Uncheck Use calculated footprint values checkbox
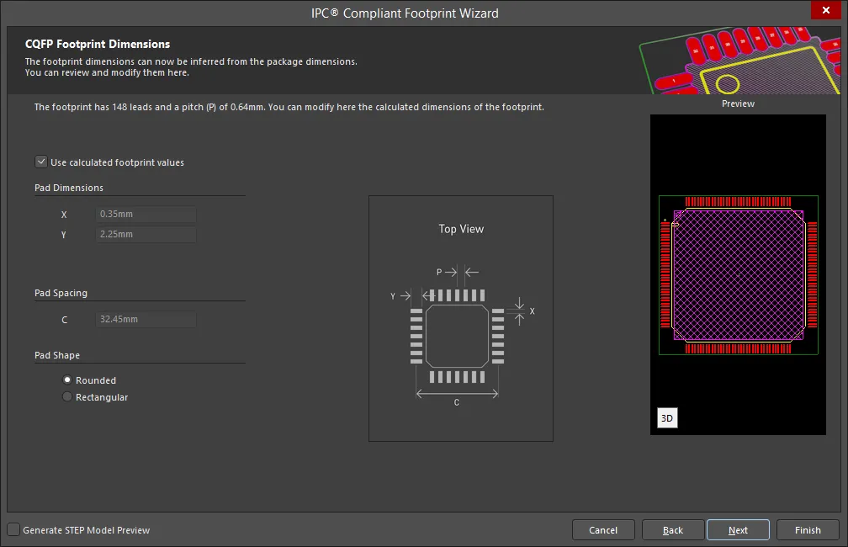The height and width of the screenshot is (547, 848). pos(41,162)
